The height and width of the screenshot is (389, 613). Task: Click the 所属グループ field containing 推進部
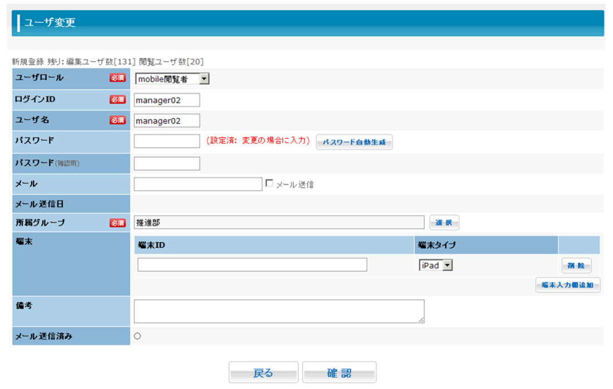(278, 223)
